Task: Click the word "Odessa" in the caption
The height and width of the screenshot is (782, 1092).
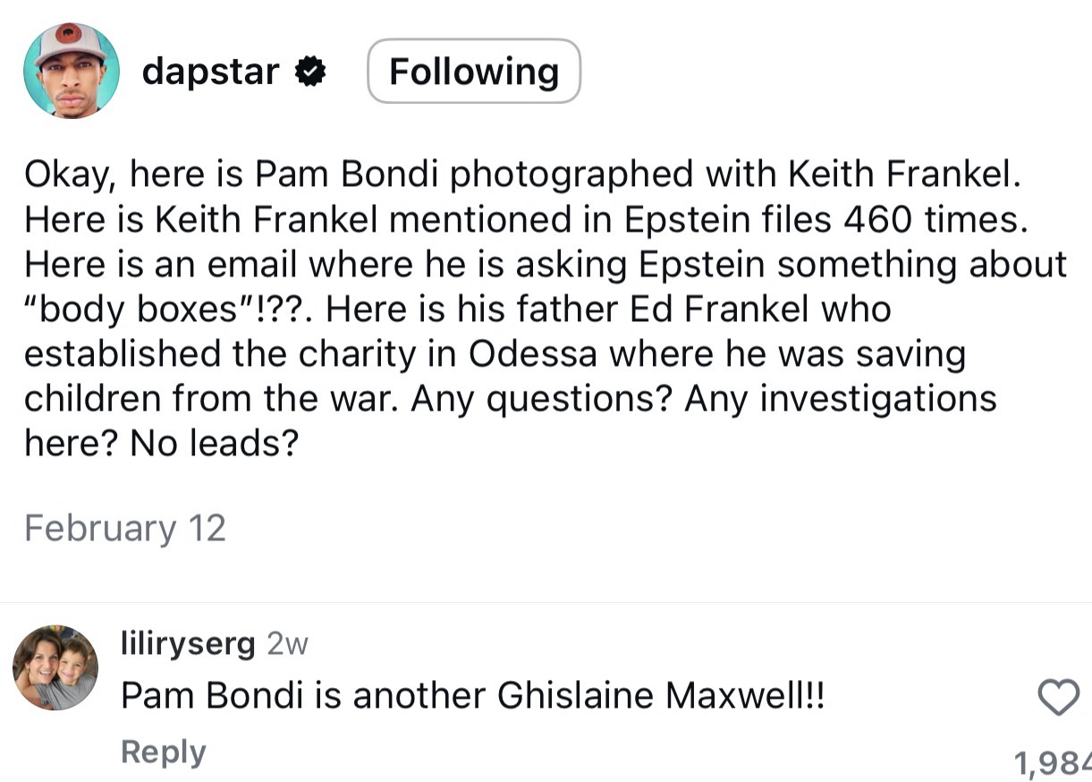Action: (x=535, y=354)
